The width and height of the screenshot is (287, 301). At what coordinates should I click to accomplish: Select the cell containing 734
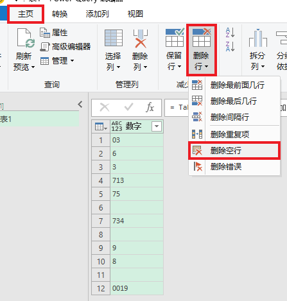137,221
